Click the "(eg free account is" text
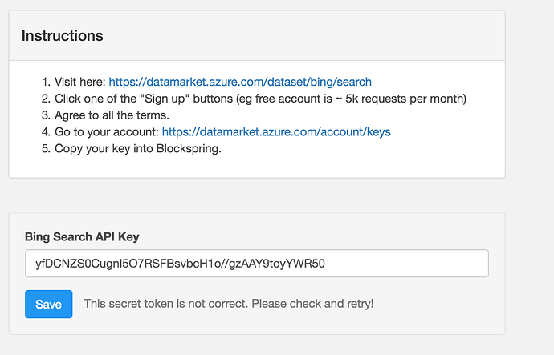This screenshot has width=554, height=355. pos(284,99)
